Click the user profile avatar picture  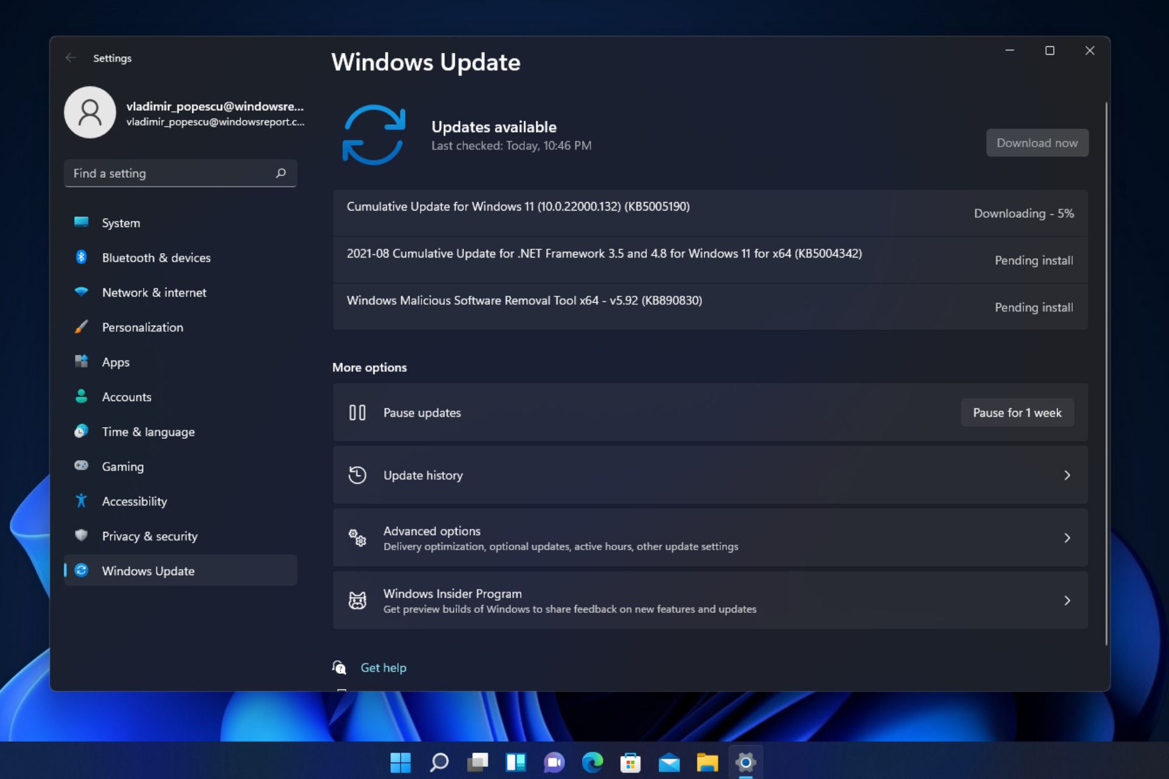pos(90,112)
